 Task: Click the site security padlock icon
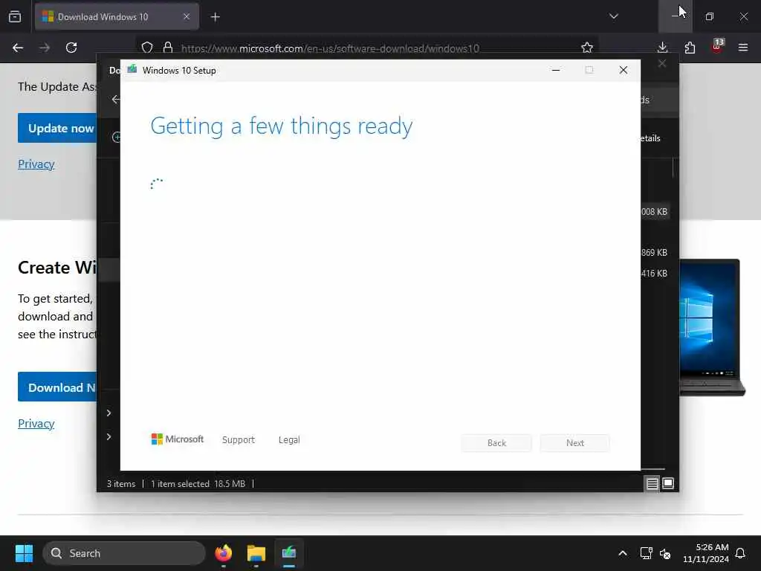[168, 48]
